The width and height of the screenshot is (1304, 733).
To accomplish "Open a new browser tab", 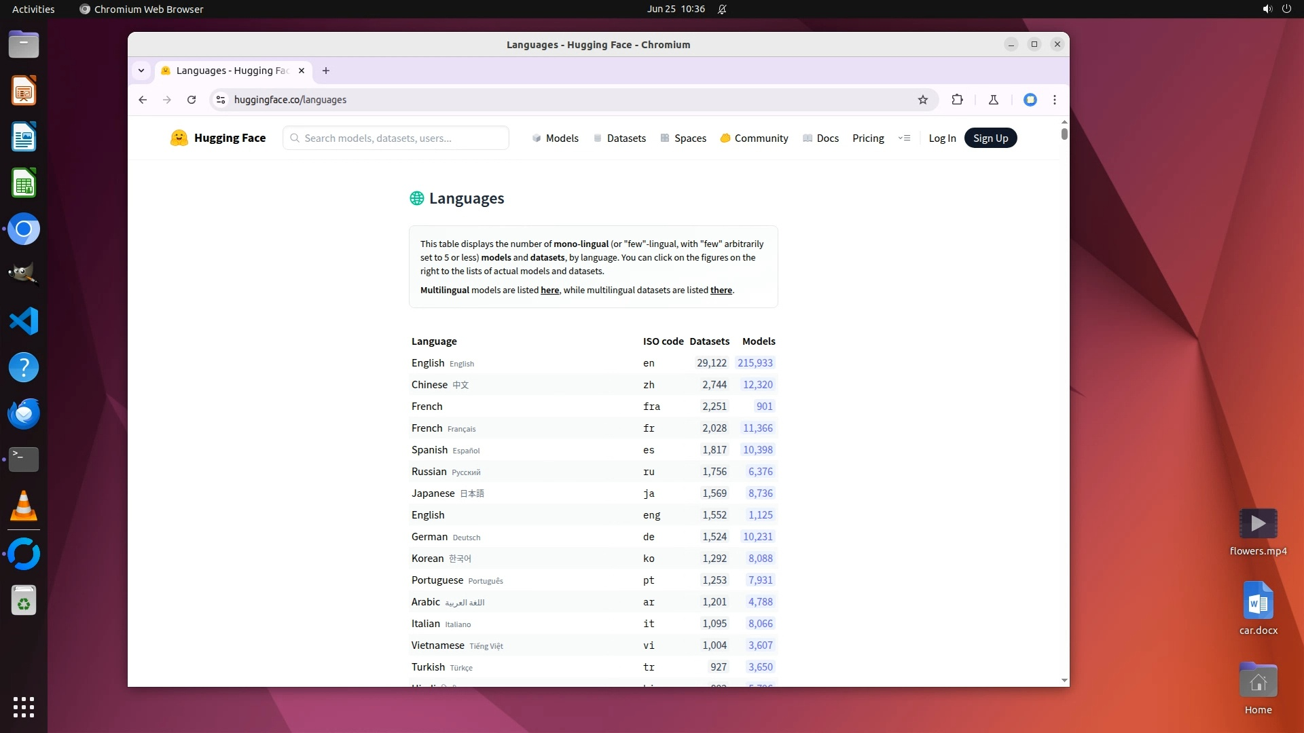I will (x=326, y=71).
